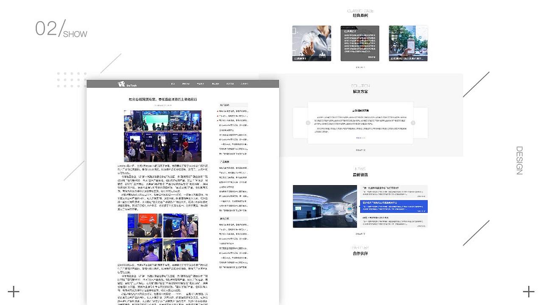This screenshot has width=543, height=305.
Task: Click the previous arrow of the solution carousel
Action: (308, 123)
